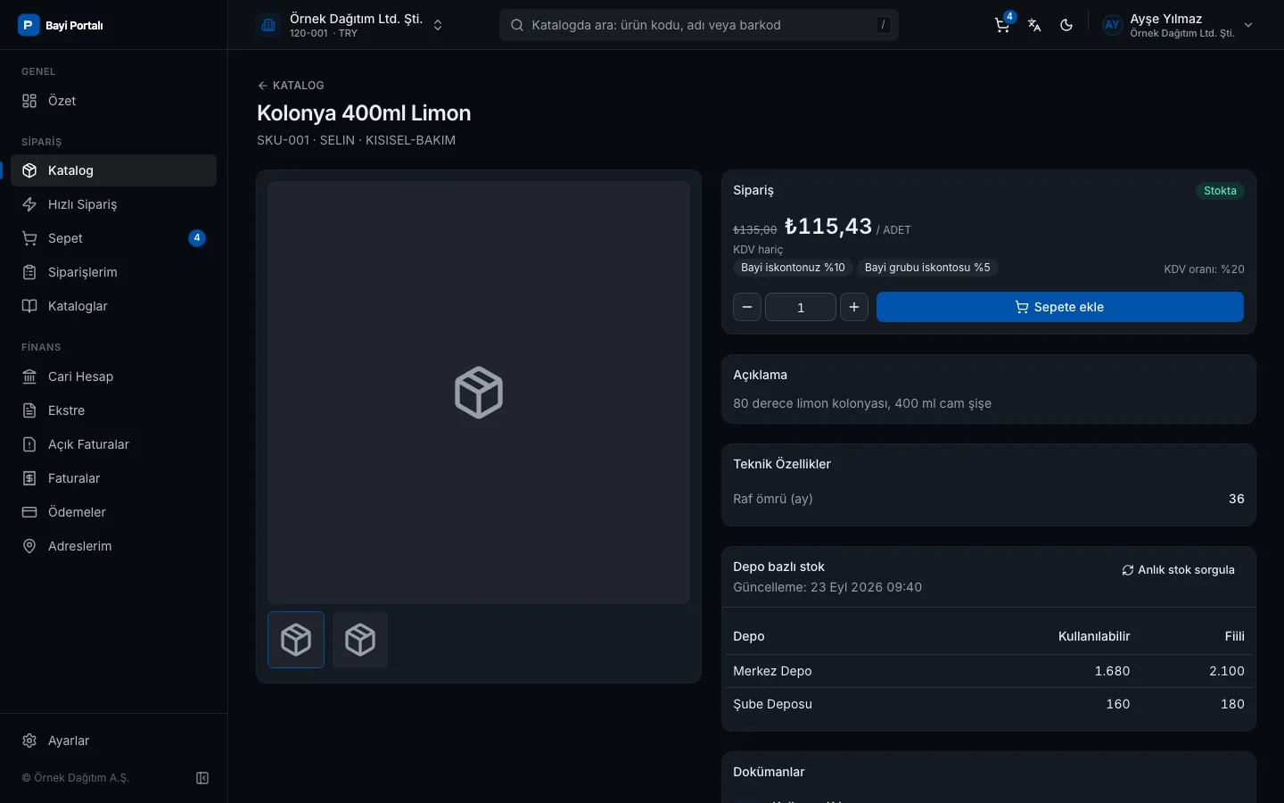
Task: Navigate to Cari Hesap
Action: click(x=113, y=377)
